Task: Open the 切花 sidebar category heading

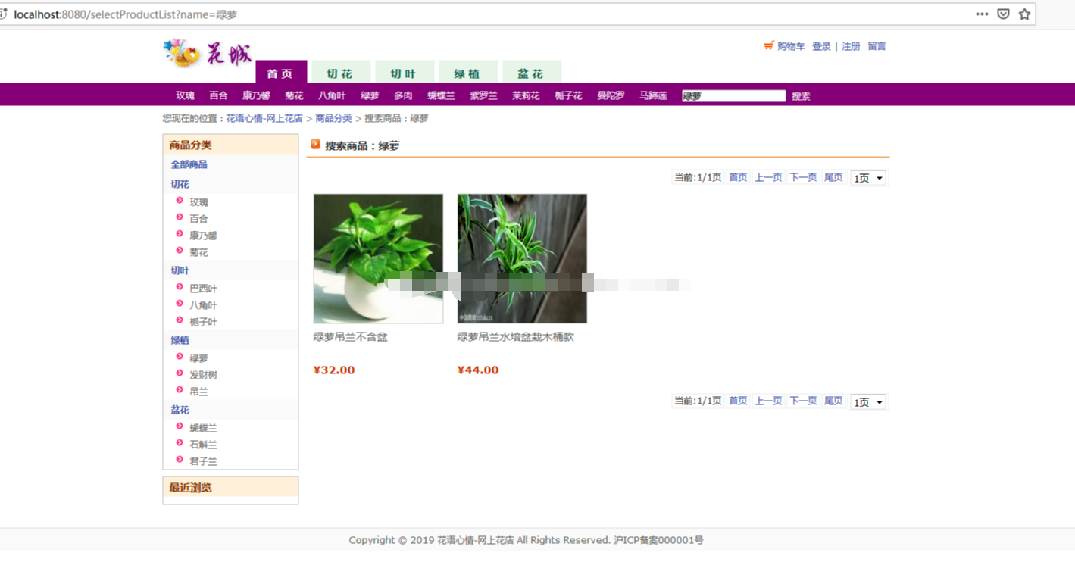Action: point(180,184)
